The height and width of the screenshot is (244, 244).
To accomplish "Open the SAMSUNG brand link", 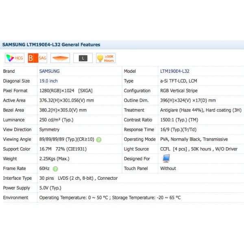I will [49, 71].
